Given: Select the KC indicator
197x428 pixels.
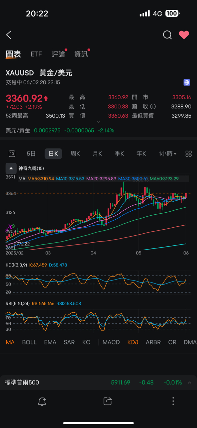Looking at the screenshot, I should (86, 342).
